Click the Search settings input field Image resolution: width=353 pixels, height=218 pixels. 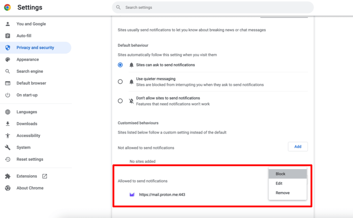(212, 7)
